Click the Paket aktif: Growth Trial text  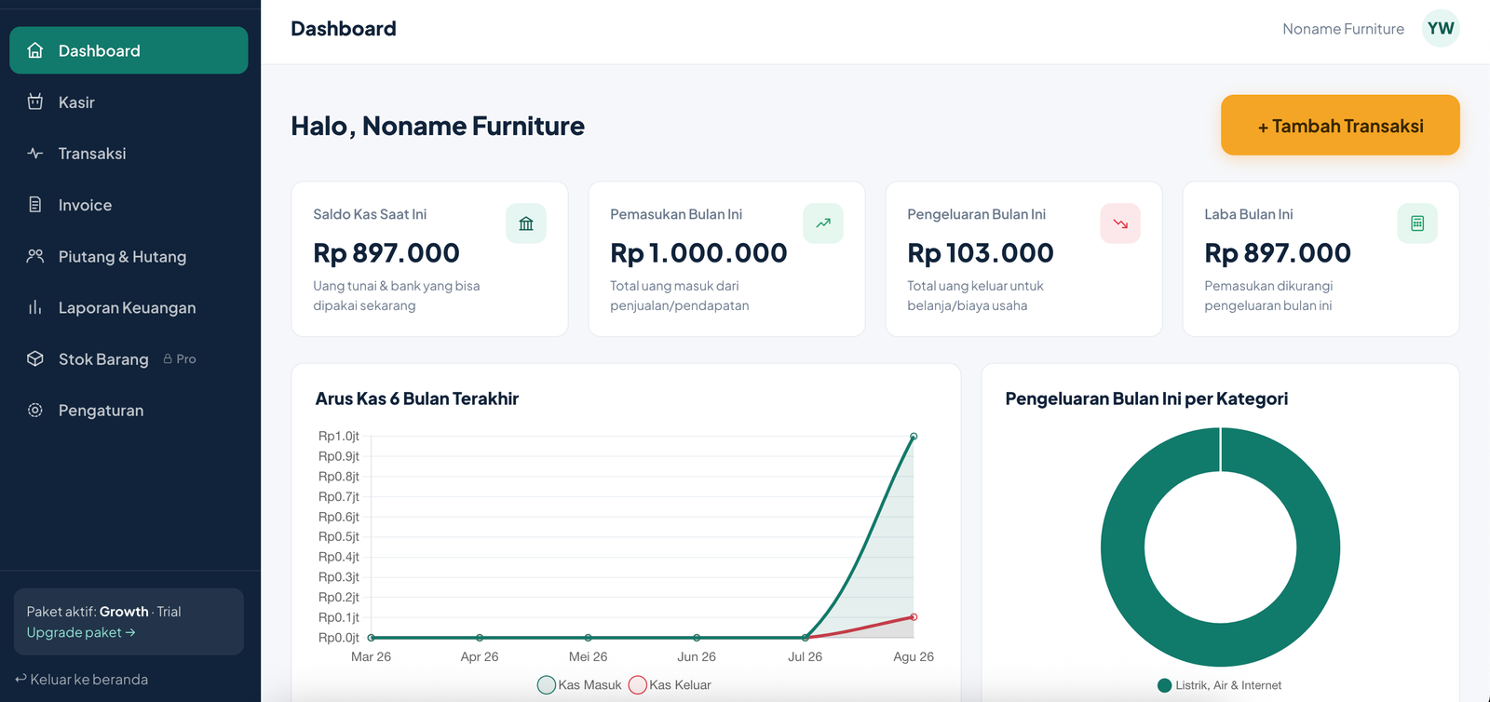[x=103, y=612]
